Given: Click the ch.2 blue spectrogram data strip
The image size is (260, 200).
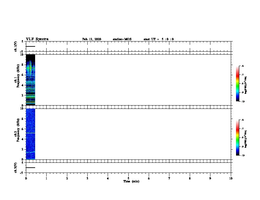Looking at the screenshot, I should (31, 134).
